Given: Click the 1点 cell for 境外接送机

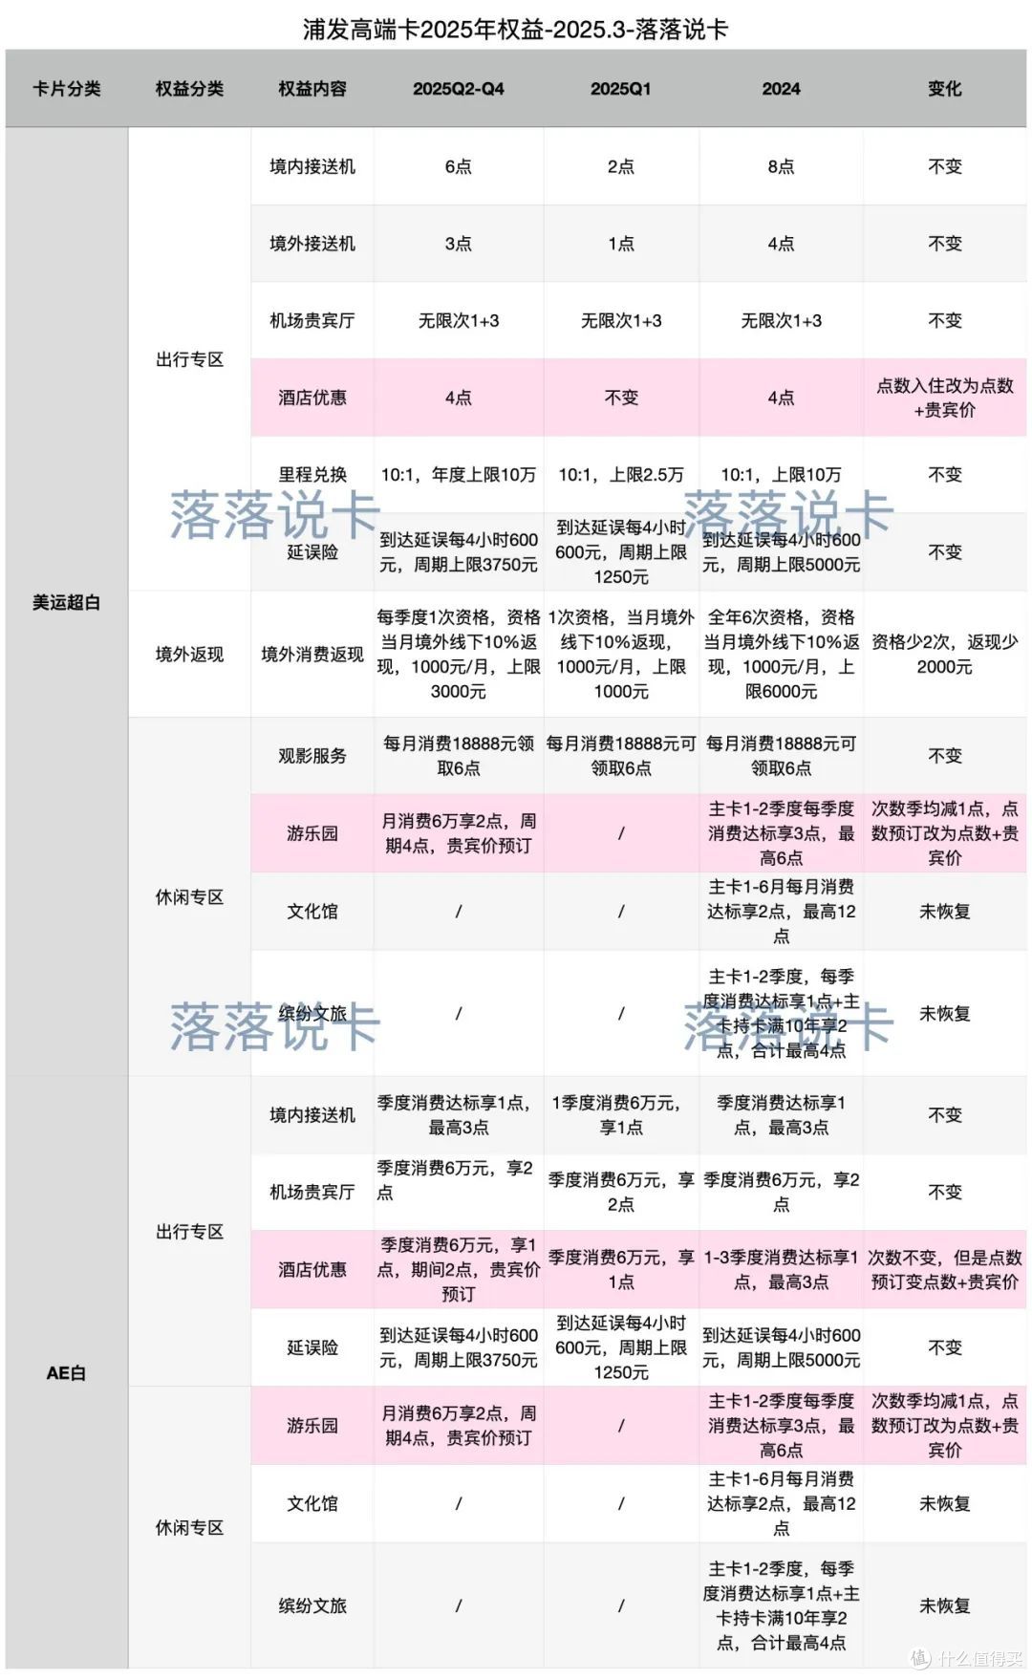Looking at the screenshot, I should point(621,244).
